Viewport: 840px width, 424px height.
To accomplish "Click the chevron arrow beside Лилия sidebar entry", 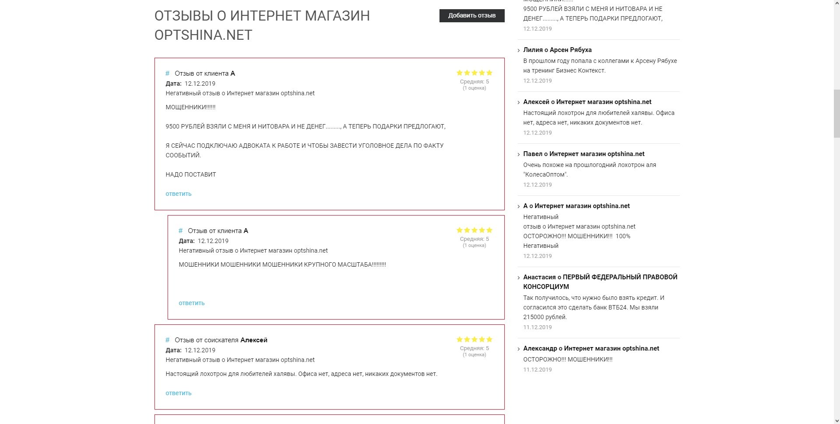I will [519, 50].
